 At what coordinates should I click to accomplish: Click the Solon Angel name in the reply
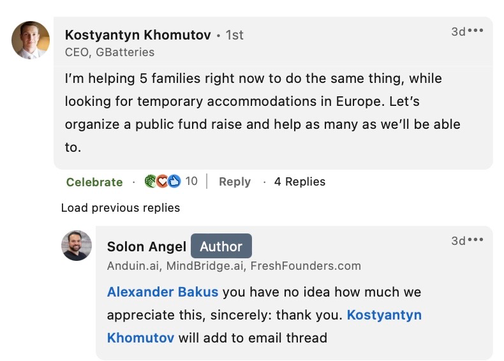(147, 247)
